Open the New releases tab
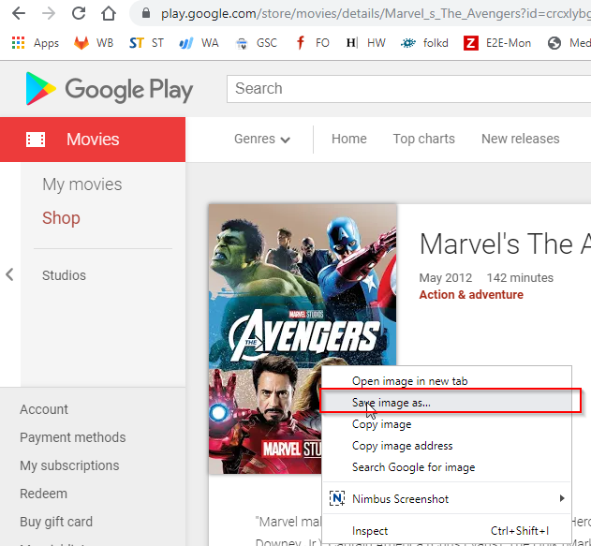This screenshot has width=591, height=546. (x=520, y=139)
